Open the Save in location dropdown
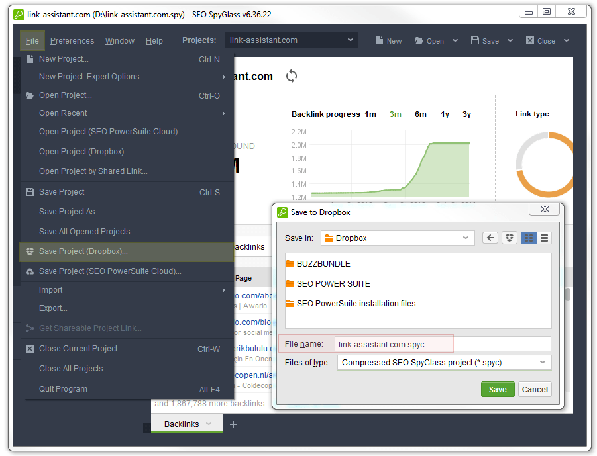 [398, 238]
